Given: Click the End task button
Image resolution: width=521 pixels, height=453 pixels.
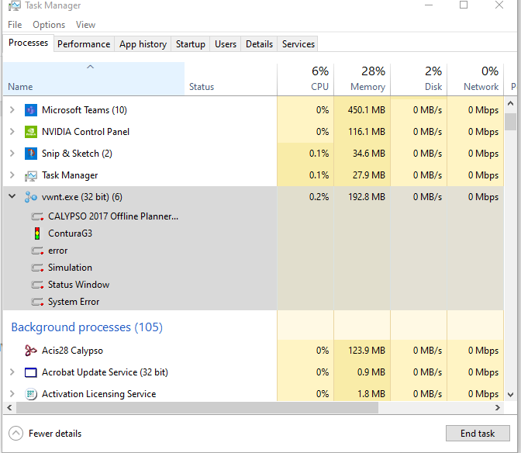Looking at the screenshot, I should (x=478, y=434).
